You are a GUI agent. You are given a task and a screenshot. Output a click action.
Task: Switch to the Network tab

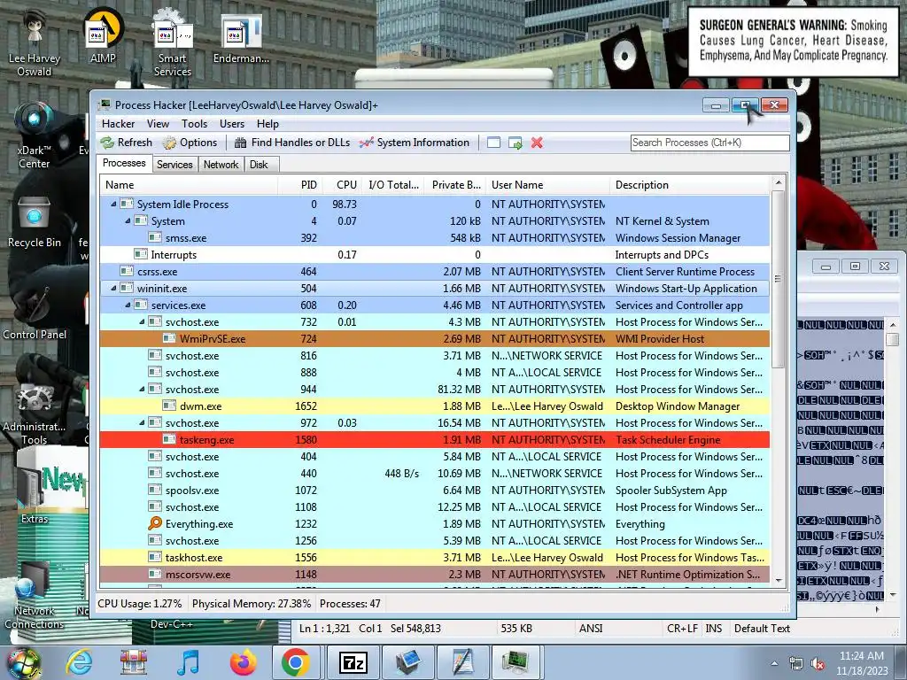(x=221, y=165)
